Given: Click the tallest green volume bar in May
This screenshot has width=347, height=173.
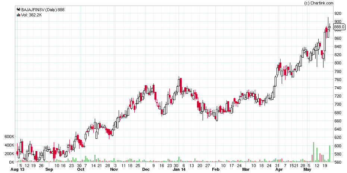Looking at the screenshot, I should pyautogui.click(x=313, y=152).
